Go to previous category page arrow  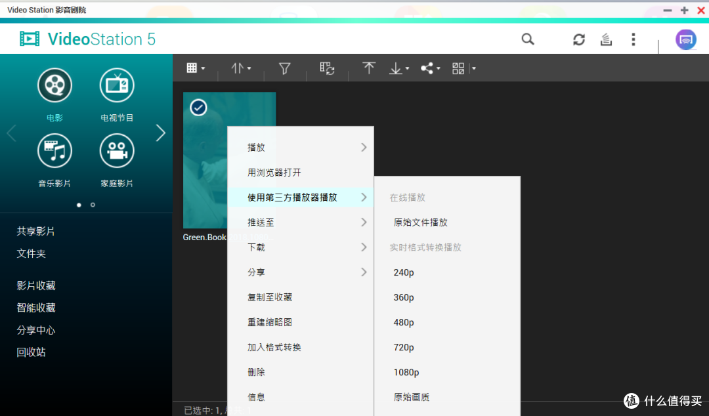[12, 133]
